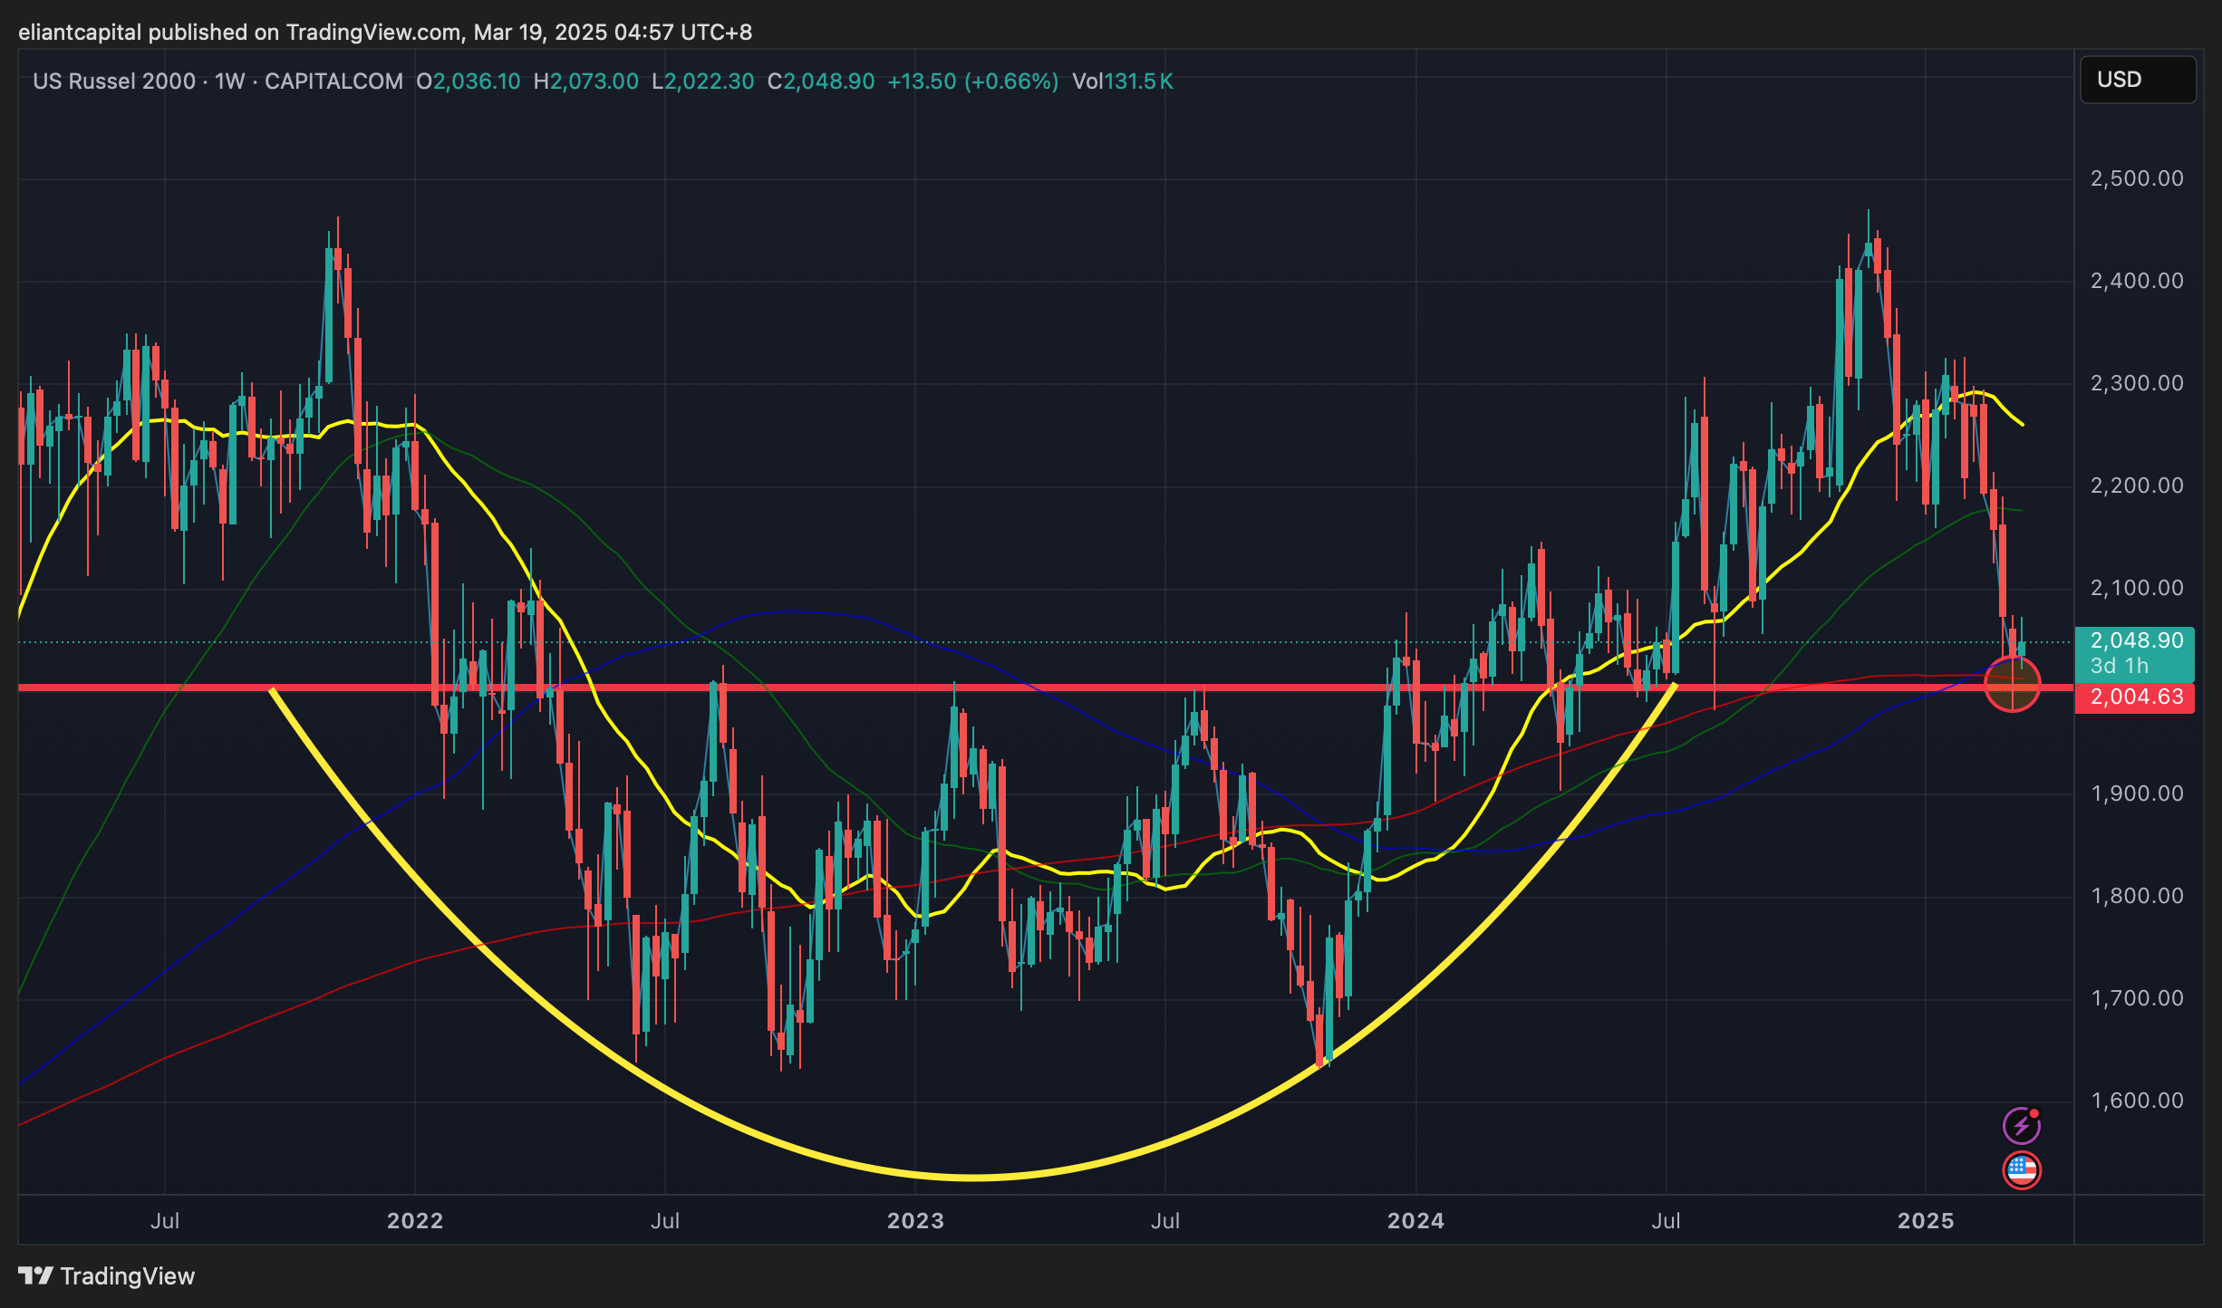
Task: Click the 2023 label on the time axis
Action: coord(915,1221)
